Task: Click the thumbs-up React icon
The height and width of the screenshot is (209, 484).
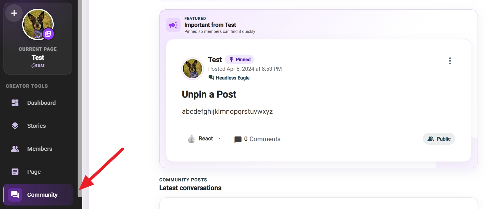Action: [192, 139]
